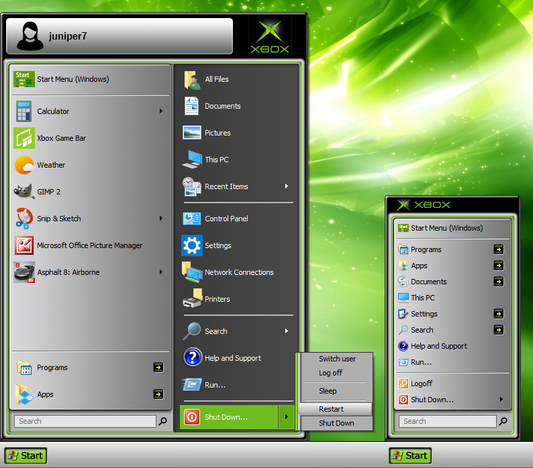The width and height of the screenshot is (533, 468).
Task: Expand the Snip & Sketch submenu arrow
Action: click(x=161, y=219)
